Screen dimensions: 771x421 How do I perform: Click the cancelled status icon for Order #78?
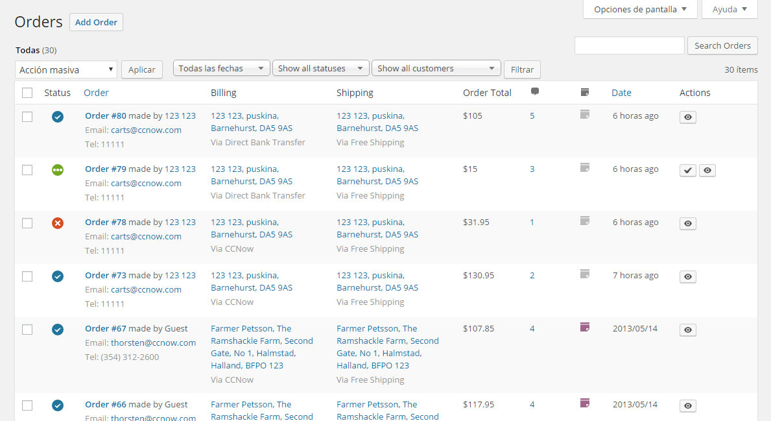pos(58,223)
